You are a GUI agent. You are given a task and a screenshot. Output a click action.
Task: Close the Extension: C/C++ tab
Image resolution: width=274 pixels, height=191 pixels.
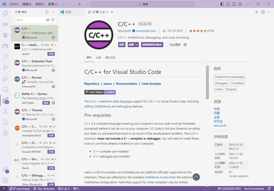(112, 12)
